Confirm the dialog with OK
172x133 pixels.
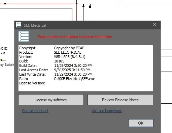141,123
